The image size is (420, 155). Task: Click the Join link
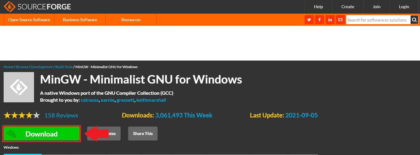click(x=377, y=7)
